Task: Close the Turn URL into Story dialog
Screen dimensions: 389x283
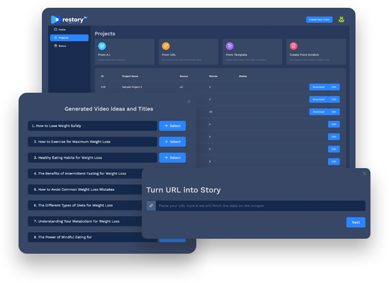Action: point(364,174)
